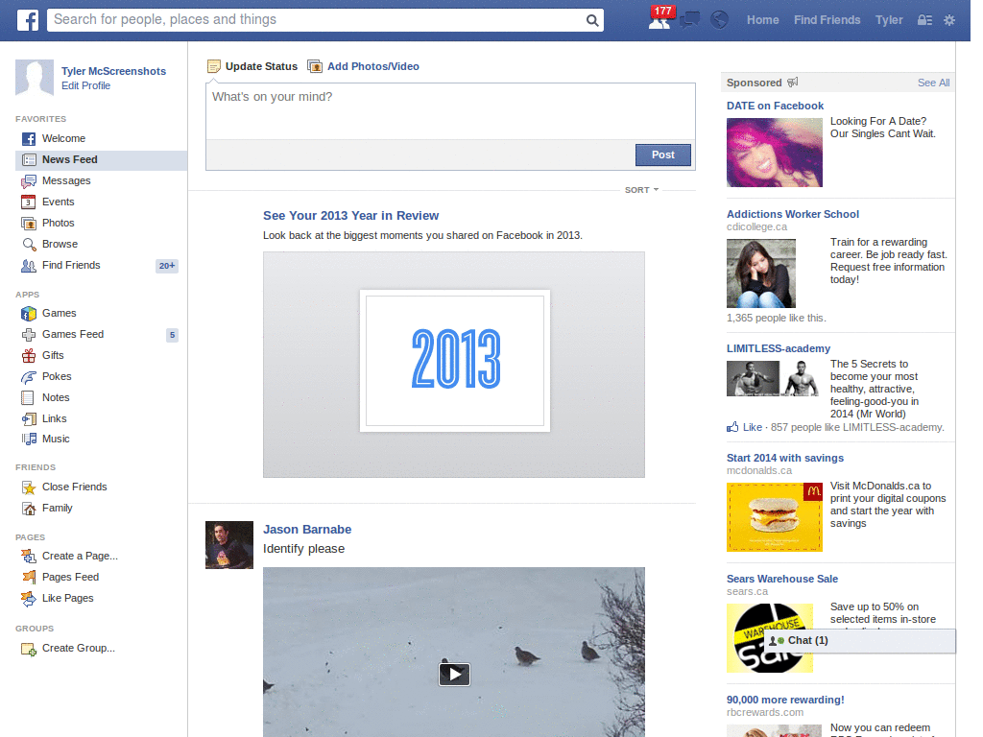The height and width of the screenshot is (737, 983).
Task: Click the Welcome sidebar icon
Action: point(28,138)
